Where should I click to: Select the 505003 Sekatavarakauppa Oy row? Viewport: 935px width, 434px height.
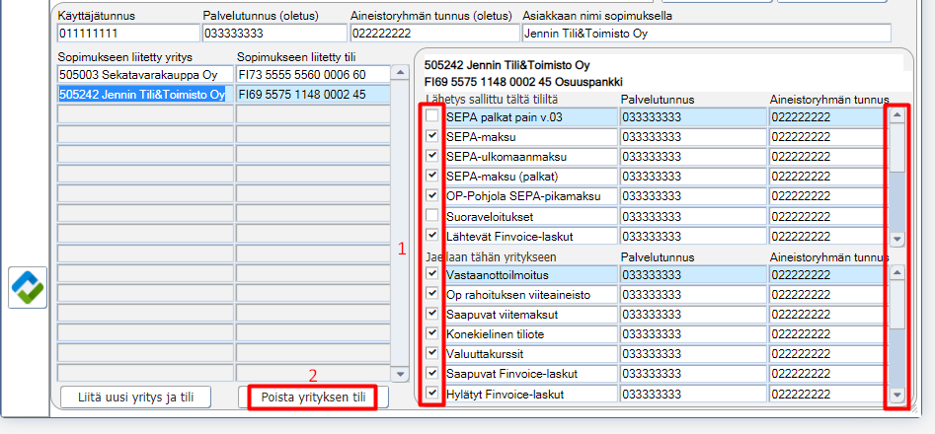[x=145, y=74]
